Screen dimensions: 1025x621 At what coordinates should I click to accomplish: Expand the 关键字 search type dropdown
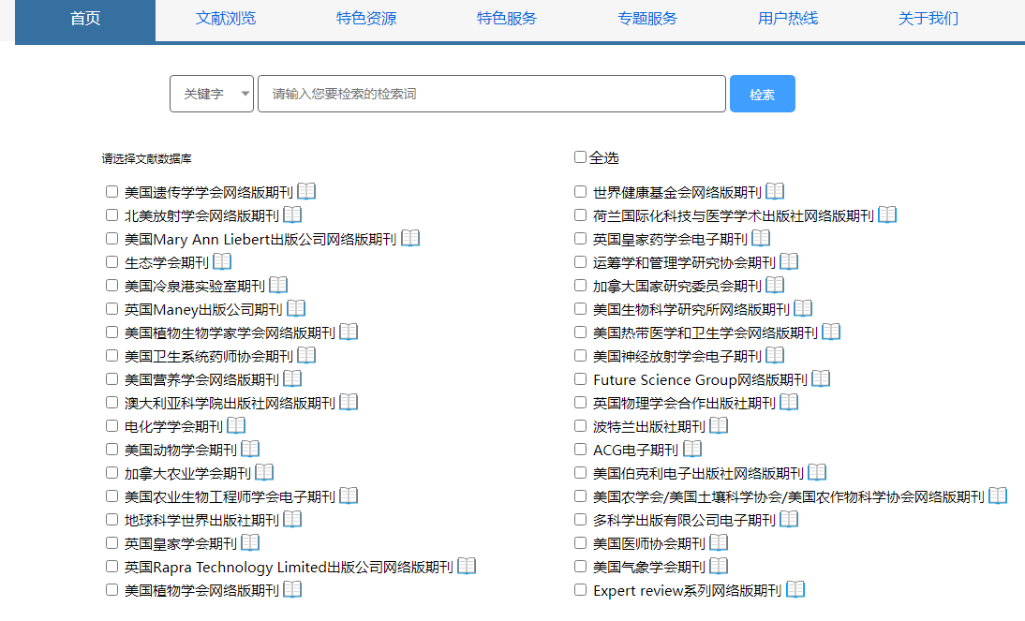[x=212, y=94]
